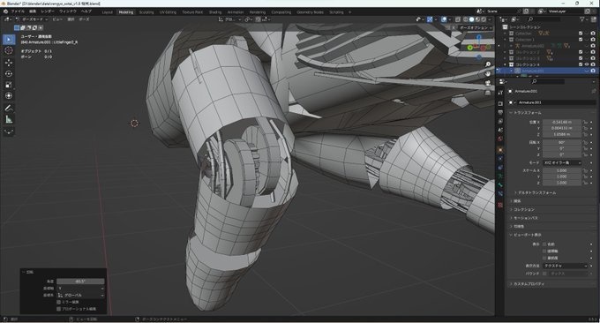
Task: Switch to the UV Editing workspace tab
Action: 168,12
